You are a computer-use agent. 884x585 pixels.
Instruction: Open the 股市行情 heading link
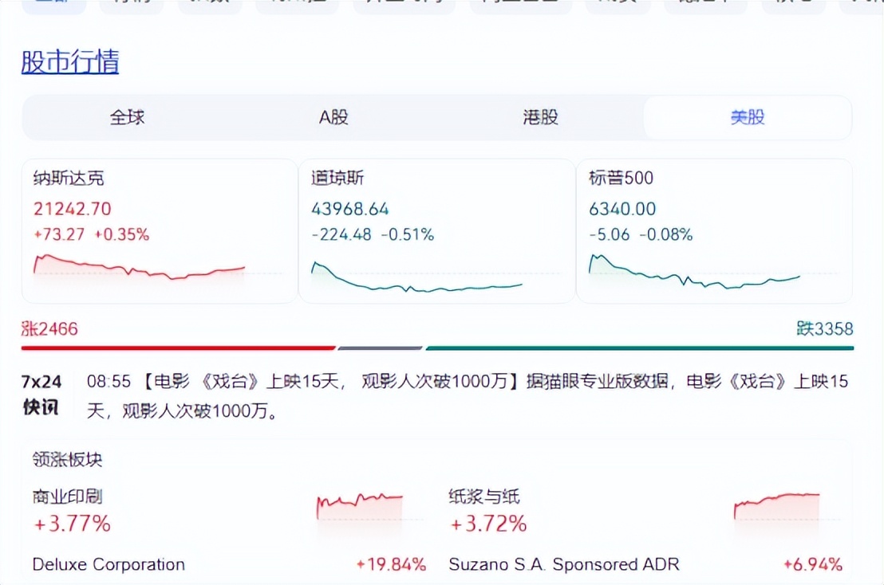click(x=70, y=62)
